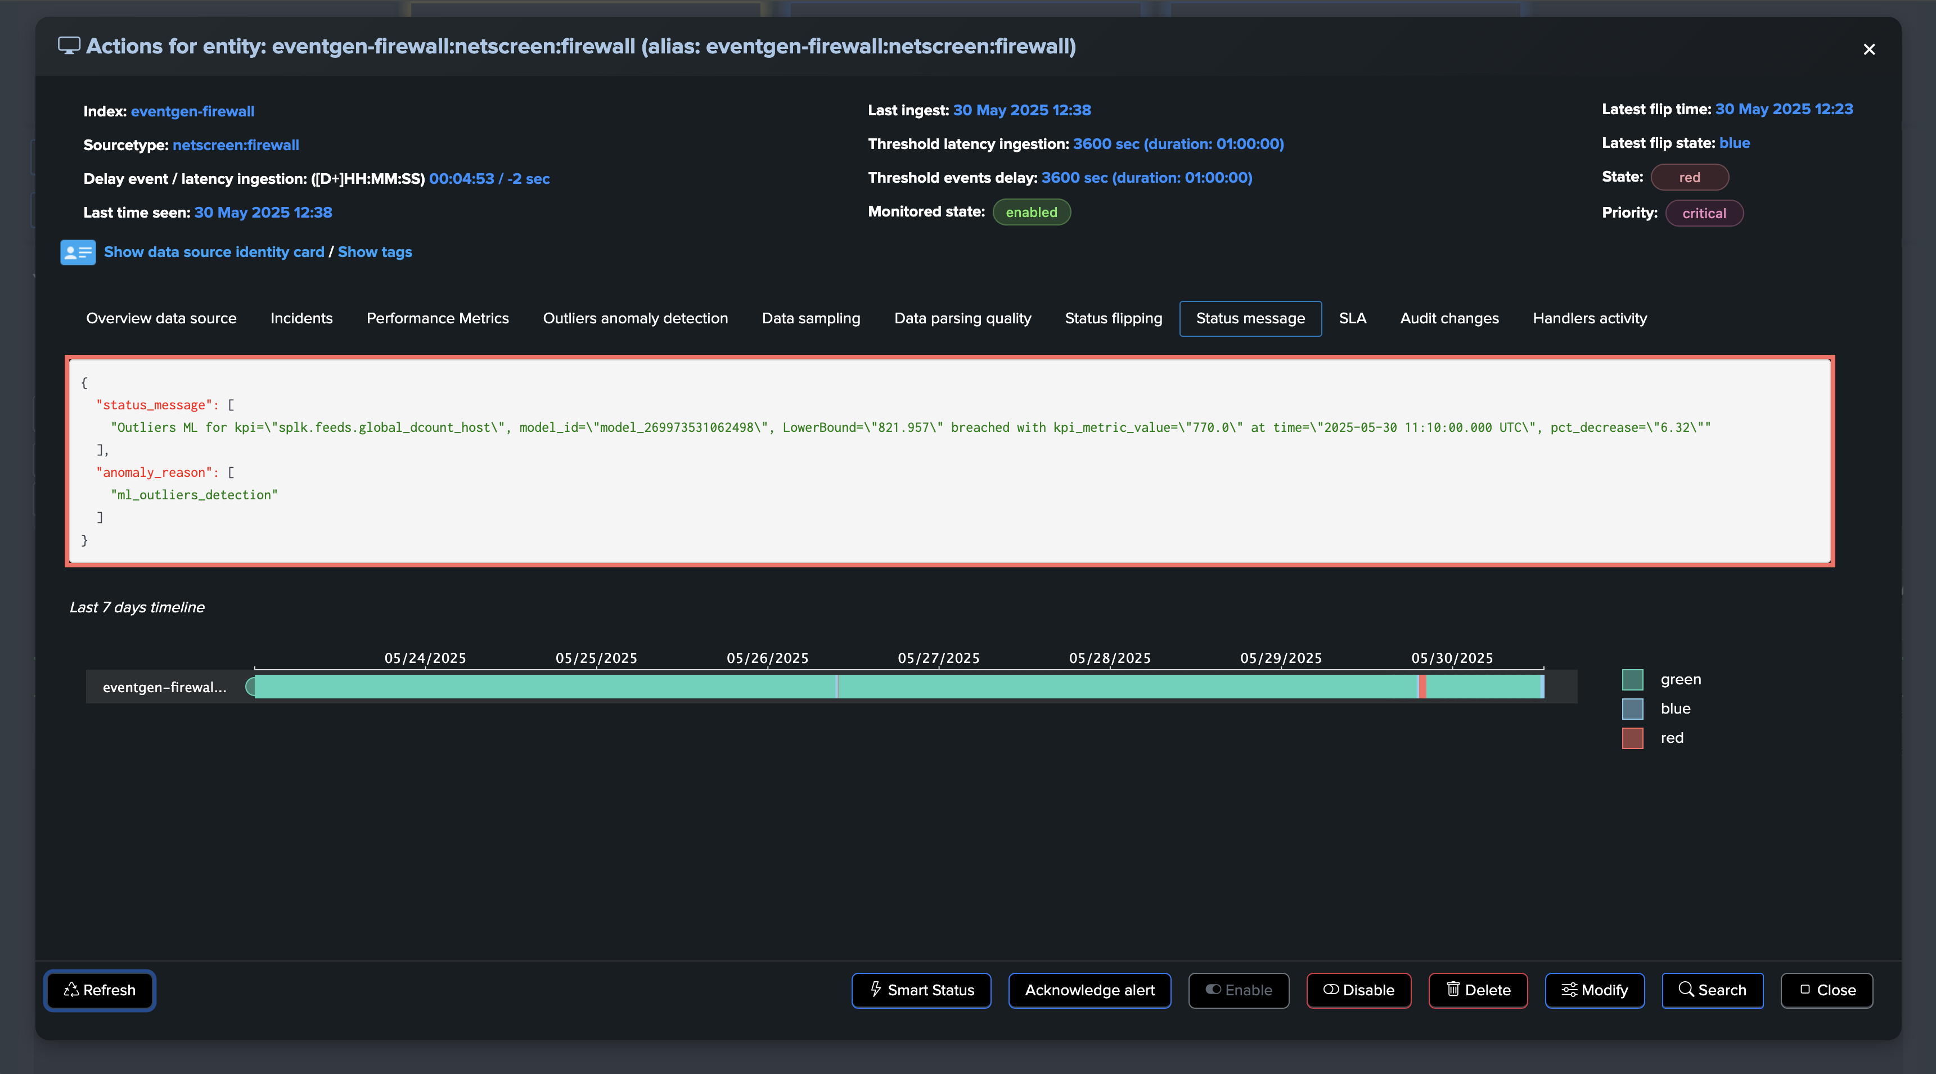Open the Outliers anomaly detection tab
1936x1074 pixels.
point(635,318)
